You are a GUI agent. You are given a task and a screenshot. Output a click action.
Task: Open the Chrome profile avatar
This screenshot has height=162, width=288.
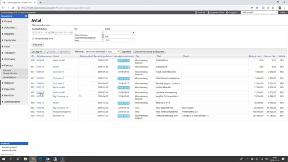(x=280, y=8)
